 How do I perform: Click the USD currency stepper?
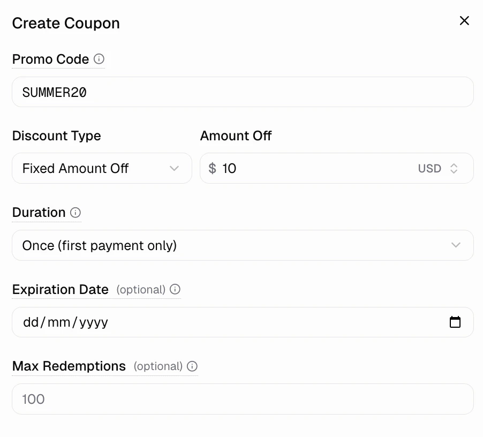pyautogui.click(x=454, y=168)
